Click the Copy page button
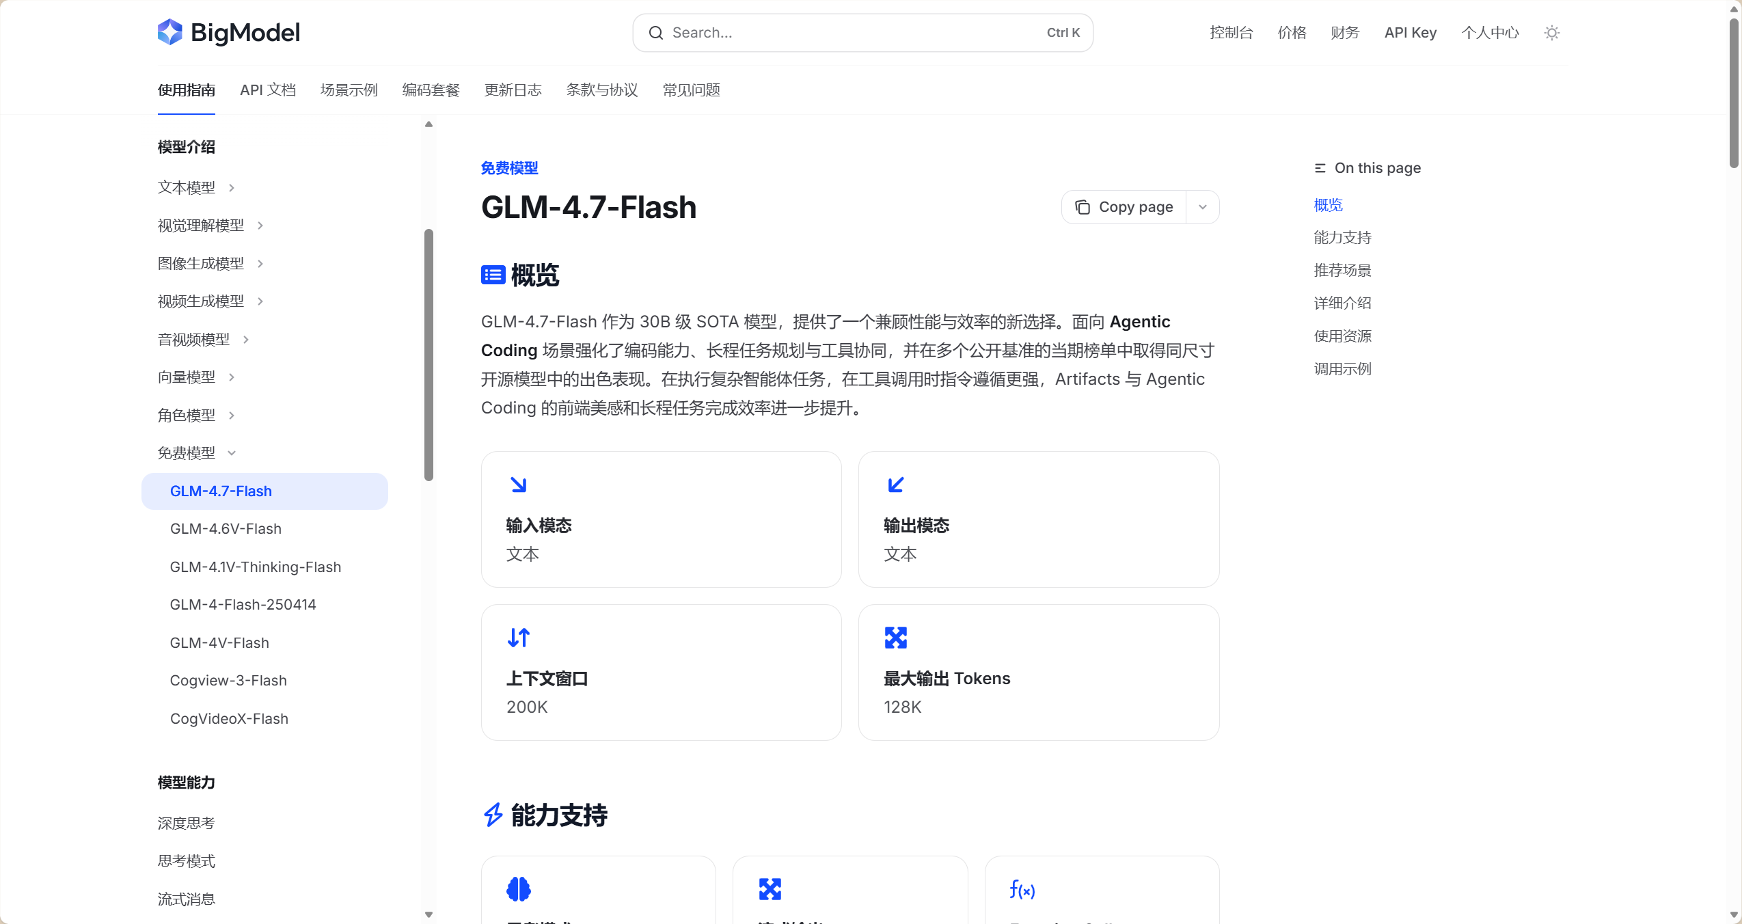This screenshot has height=924, width=1742. tap(1124, 207)
